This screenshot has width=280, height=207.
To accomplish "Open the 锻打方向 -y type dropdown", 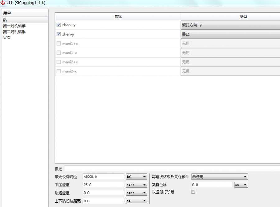I will (230, 25).
